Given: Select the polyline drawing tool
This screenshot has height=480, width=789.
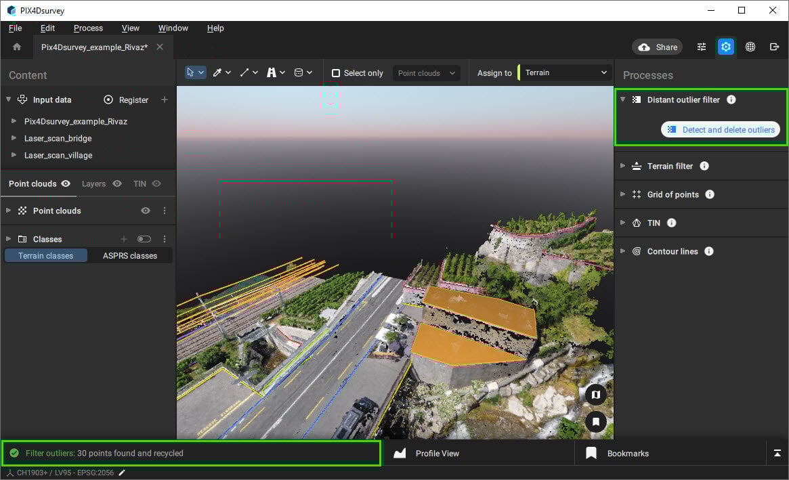Looking at the screenshot, I should [244, 72].
